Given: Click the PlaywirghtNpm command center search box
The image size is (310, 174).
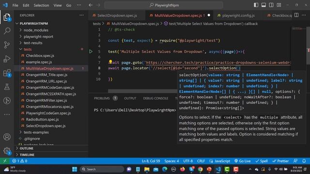Looking at the screenshot, I should coord(164,5).
